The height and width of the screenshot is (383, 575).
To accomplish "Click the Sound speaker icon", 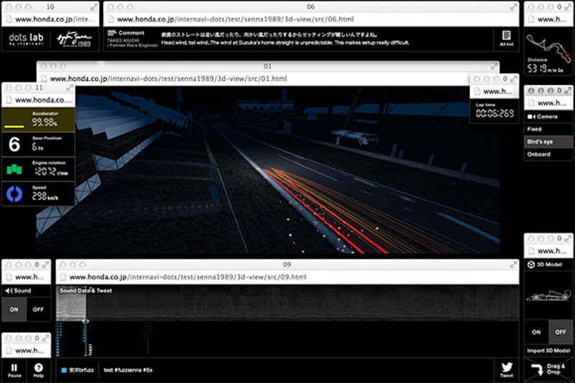I will [x=9, y=290].
